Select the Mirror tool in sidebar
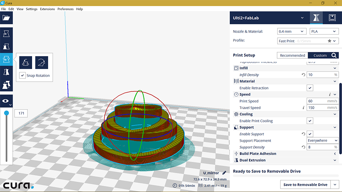 (6, 72)
